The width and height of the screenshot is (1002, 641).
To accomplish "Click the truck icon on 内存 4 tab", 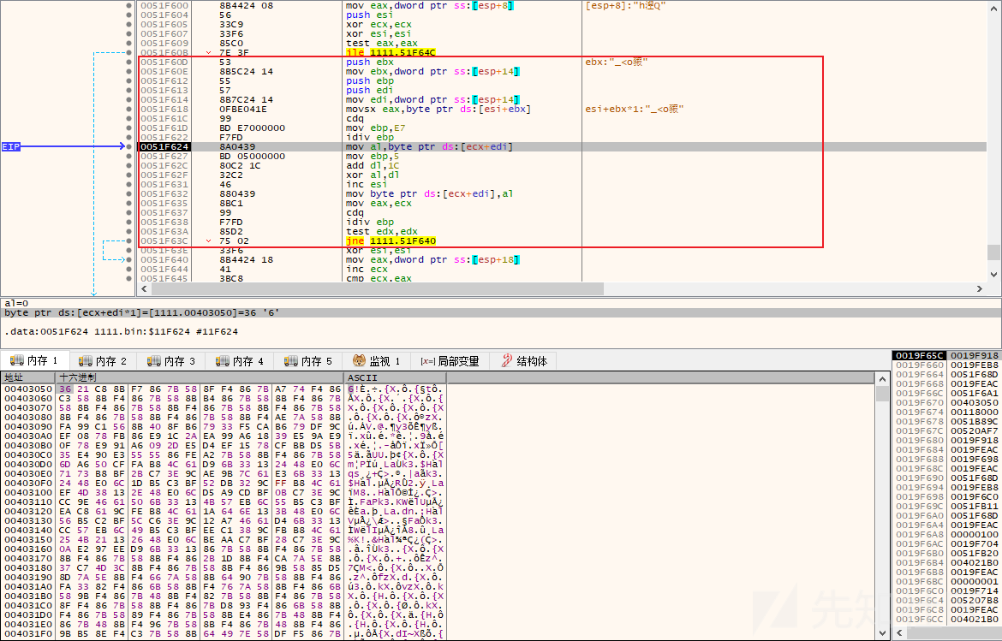I will (223, 360).
